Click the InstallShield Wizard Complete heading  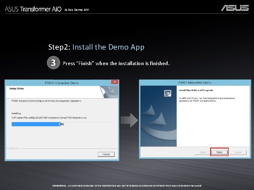[x=196, y=90]
